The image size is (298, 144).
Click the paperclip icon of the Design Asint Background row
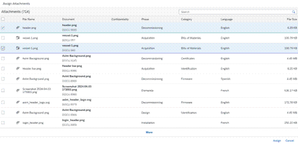point(18,113)
